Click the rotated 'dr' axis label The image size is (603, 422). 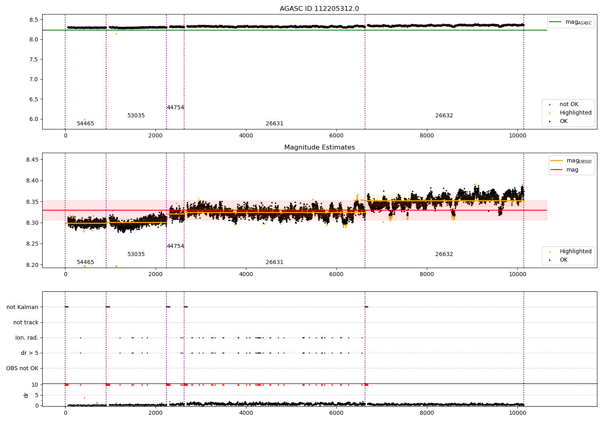[26, 395]
